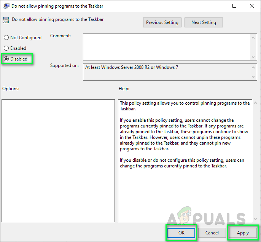Click the Apply button
Image resolution: width=261 pixels, height=242 pixels.
pos(243,233)
